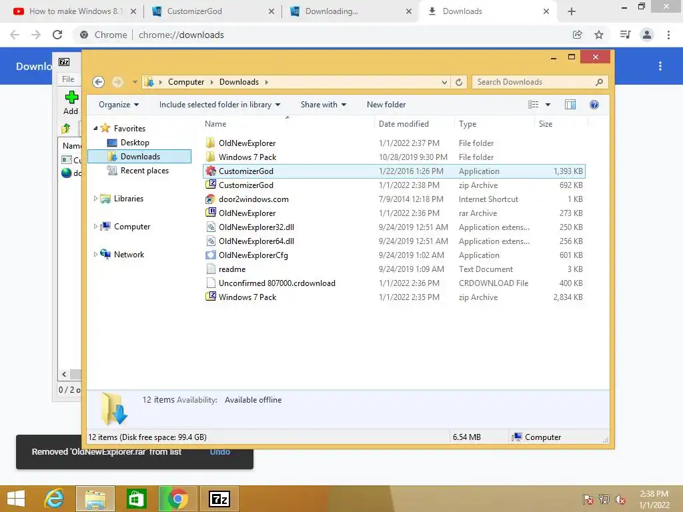Open the Chrome profile avatar button
The image size is (683, 512).
coord(647,35)
